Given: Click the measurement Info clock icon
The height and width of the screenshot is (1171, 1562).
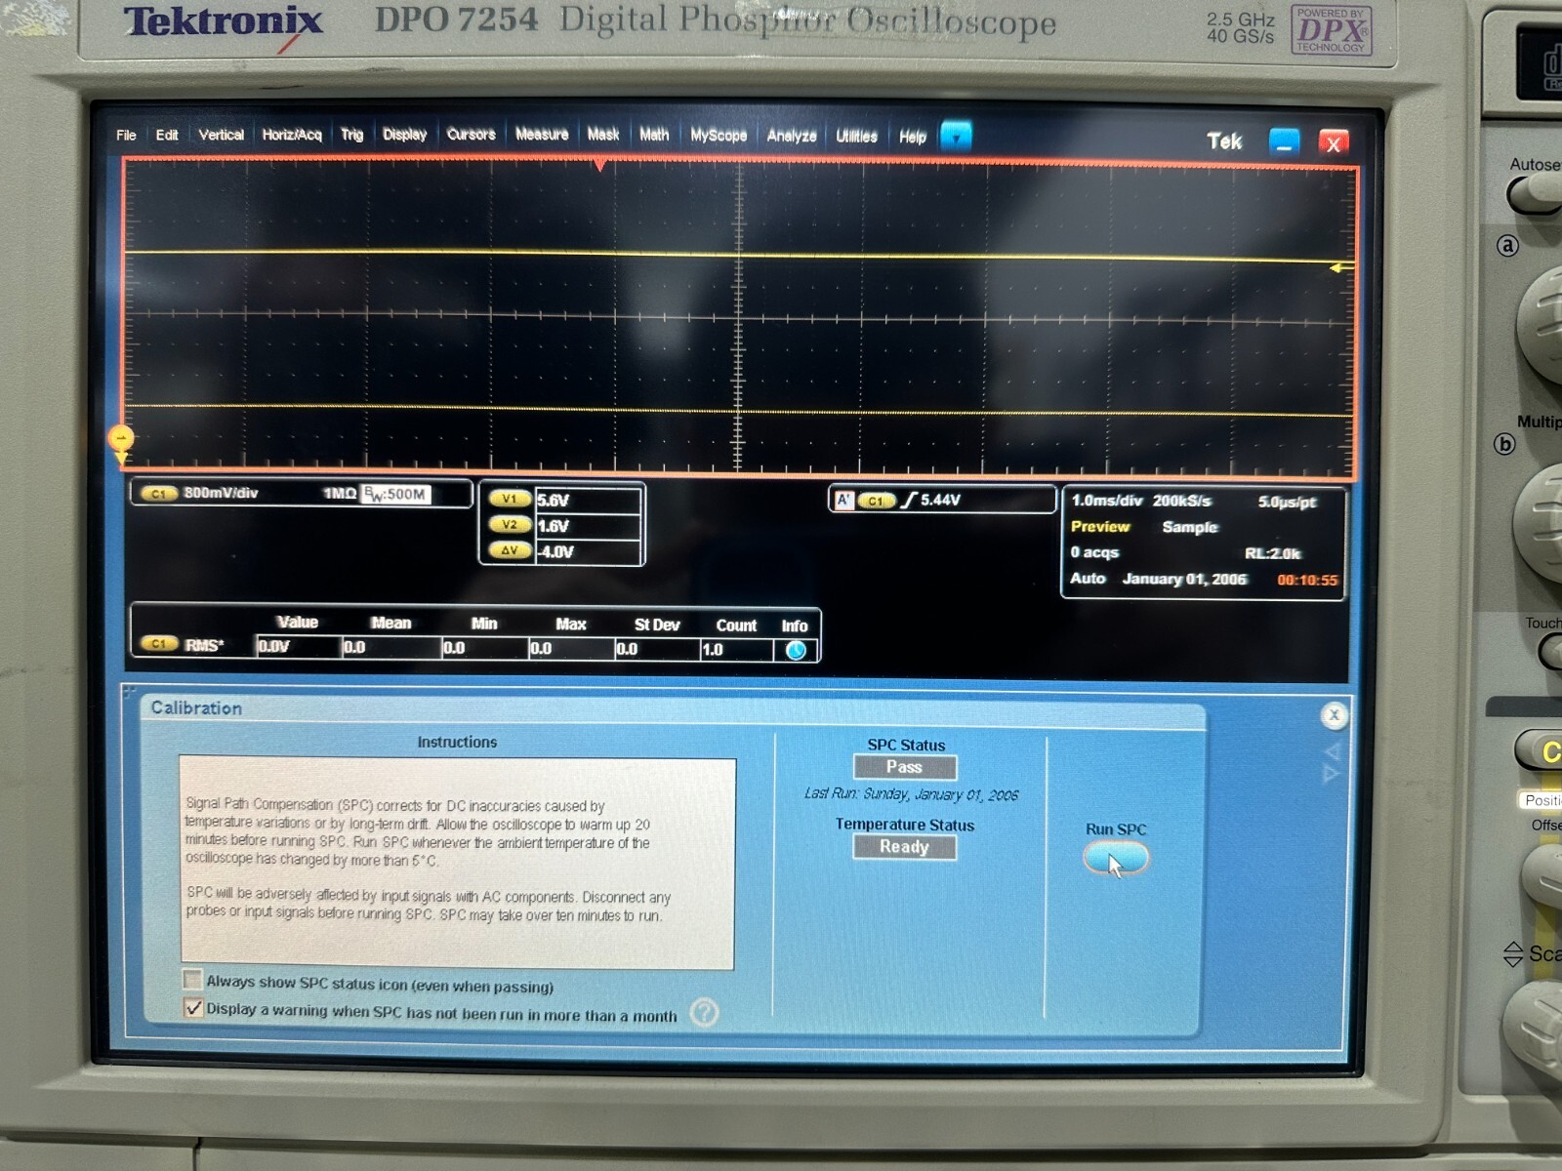Looking at the screenshot, I should click(796, 650).
